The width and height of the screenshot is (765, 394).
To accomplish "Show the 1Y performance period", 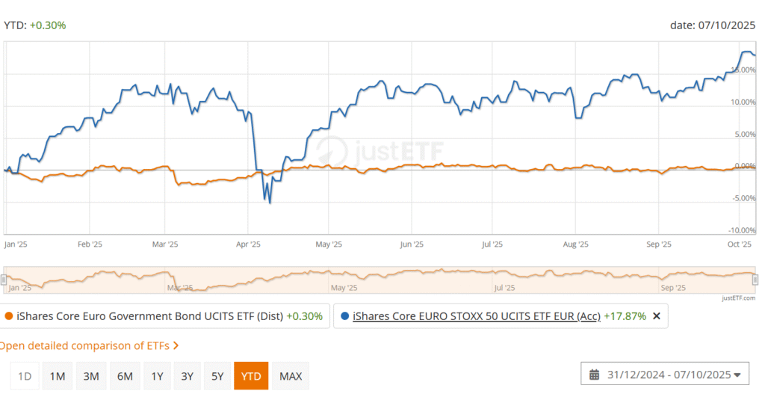I will point(156,376).
